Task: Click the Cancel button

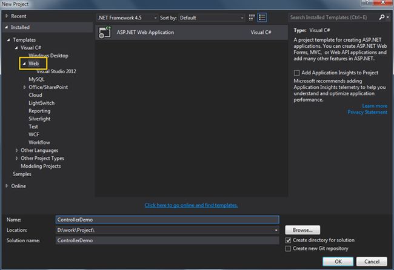Action: coord(372,262)
